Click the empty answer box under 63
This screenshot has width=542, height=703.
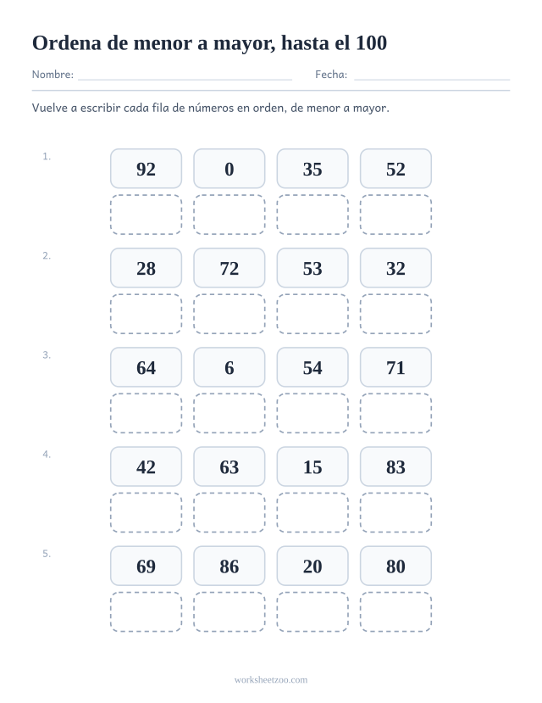pos(230,512)
